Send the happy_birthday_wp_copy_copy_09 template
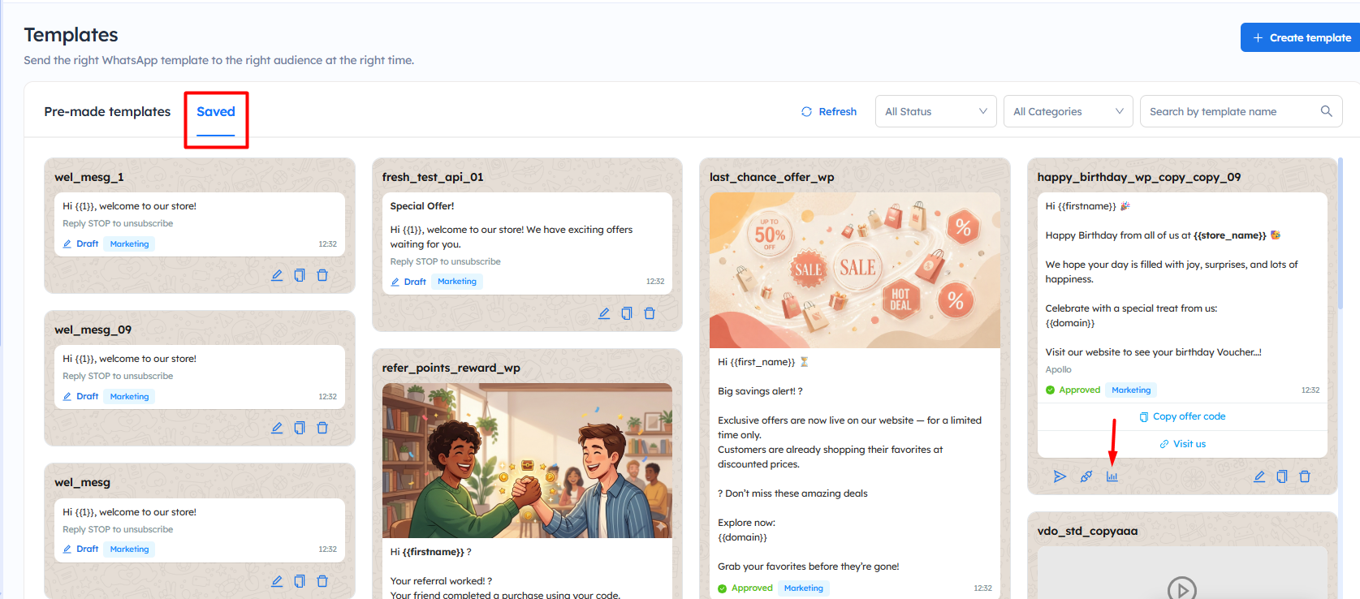Viewport: 1360px width, 599px height. (1060, 476)
